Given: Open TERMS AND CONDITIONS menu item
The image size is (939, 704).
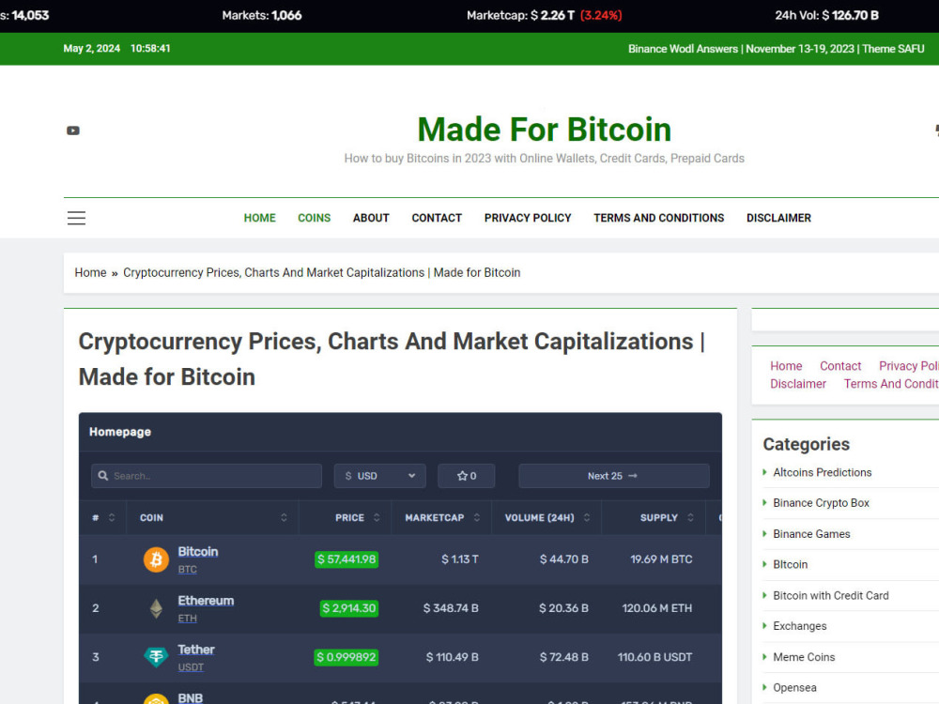Looking at the screenshot, I should [x=659, y=218].
